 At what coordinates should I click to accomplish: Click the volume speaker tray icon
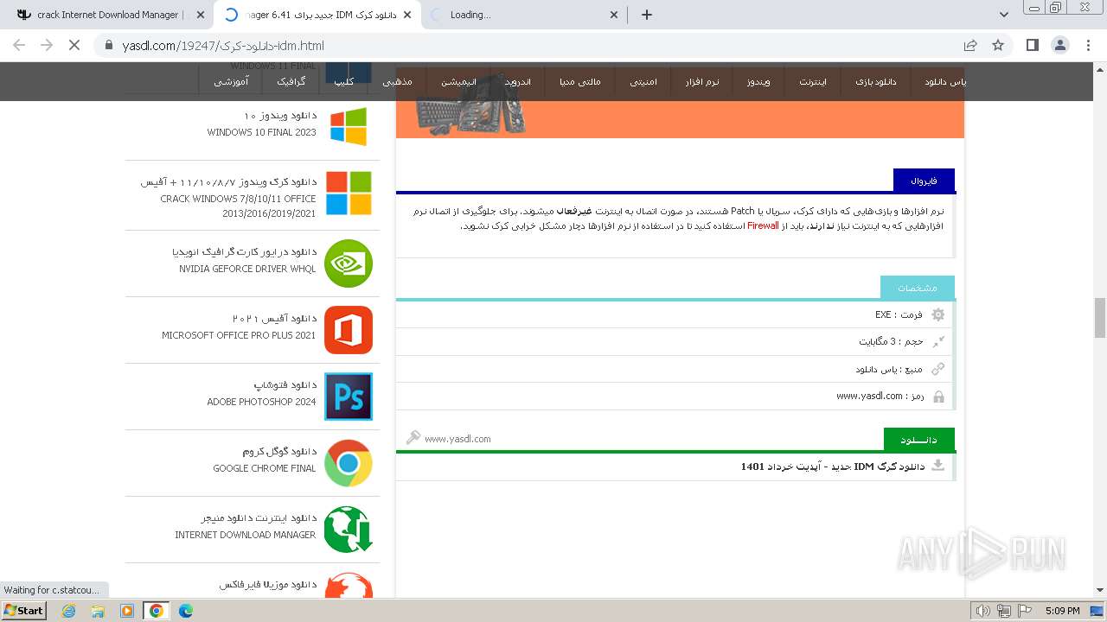pyautogui.click(x=982, y=611)
